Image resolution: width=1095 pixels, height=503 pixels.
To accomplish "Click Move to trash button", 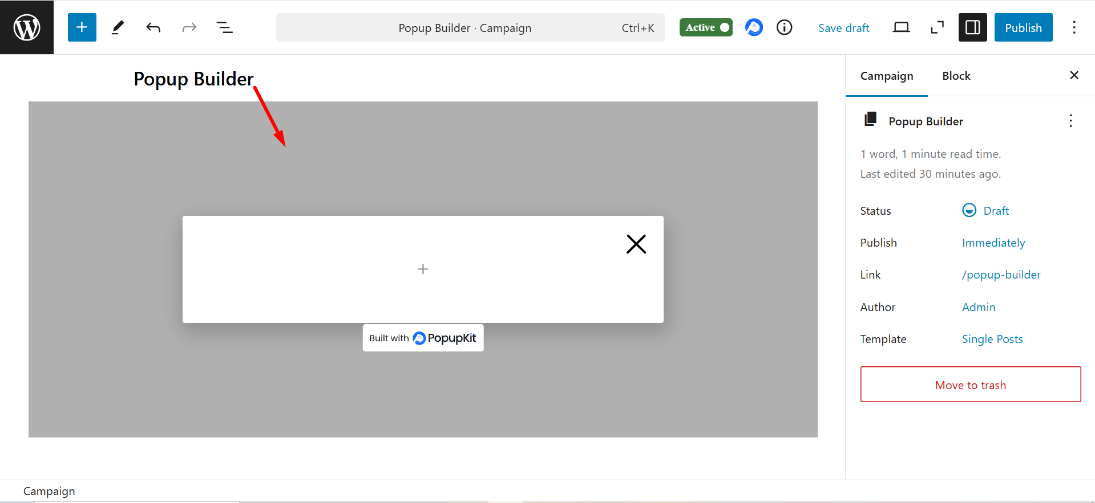I will pyautogui.click(x=970, y=385).
